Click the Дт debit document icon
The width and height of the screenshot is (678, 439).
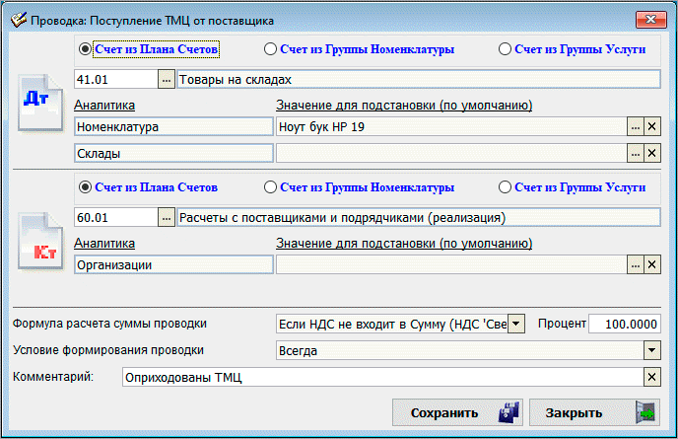pyautogui.click(x=40, y=103)
